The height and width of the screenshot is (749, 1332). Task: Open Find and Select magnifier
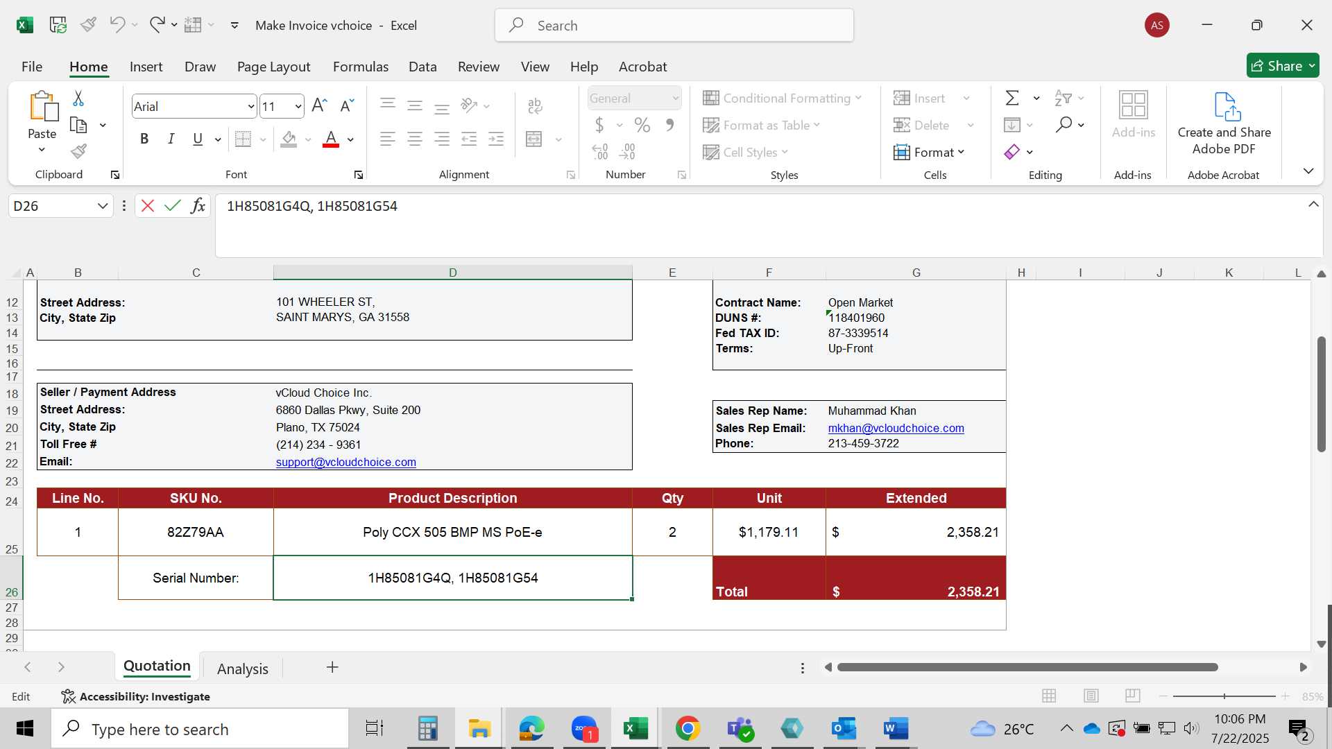click(1064, 125)
